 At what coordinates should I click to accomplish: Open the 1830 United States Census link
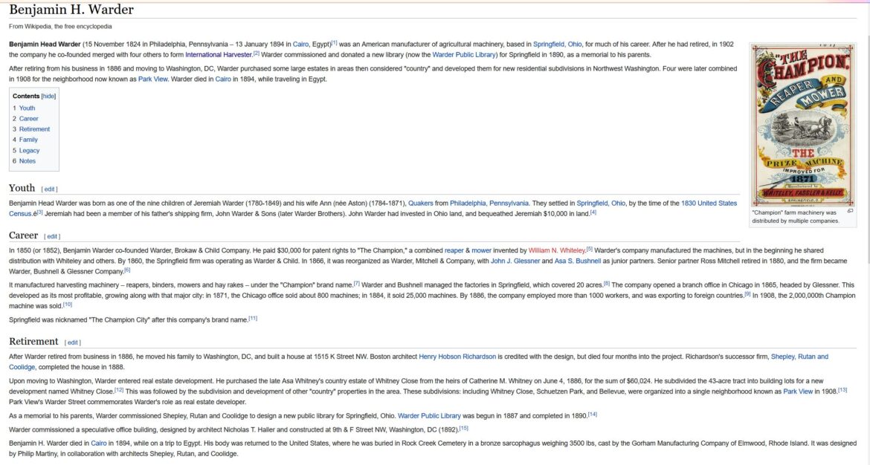point(709,204)
